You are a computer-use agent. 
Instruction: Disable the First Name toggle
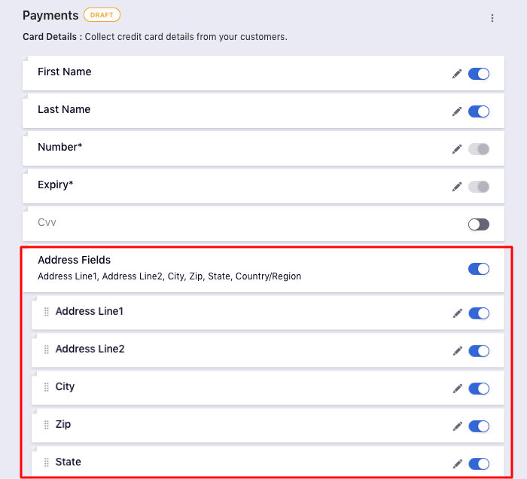tap(479, 74)
